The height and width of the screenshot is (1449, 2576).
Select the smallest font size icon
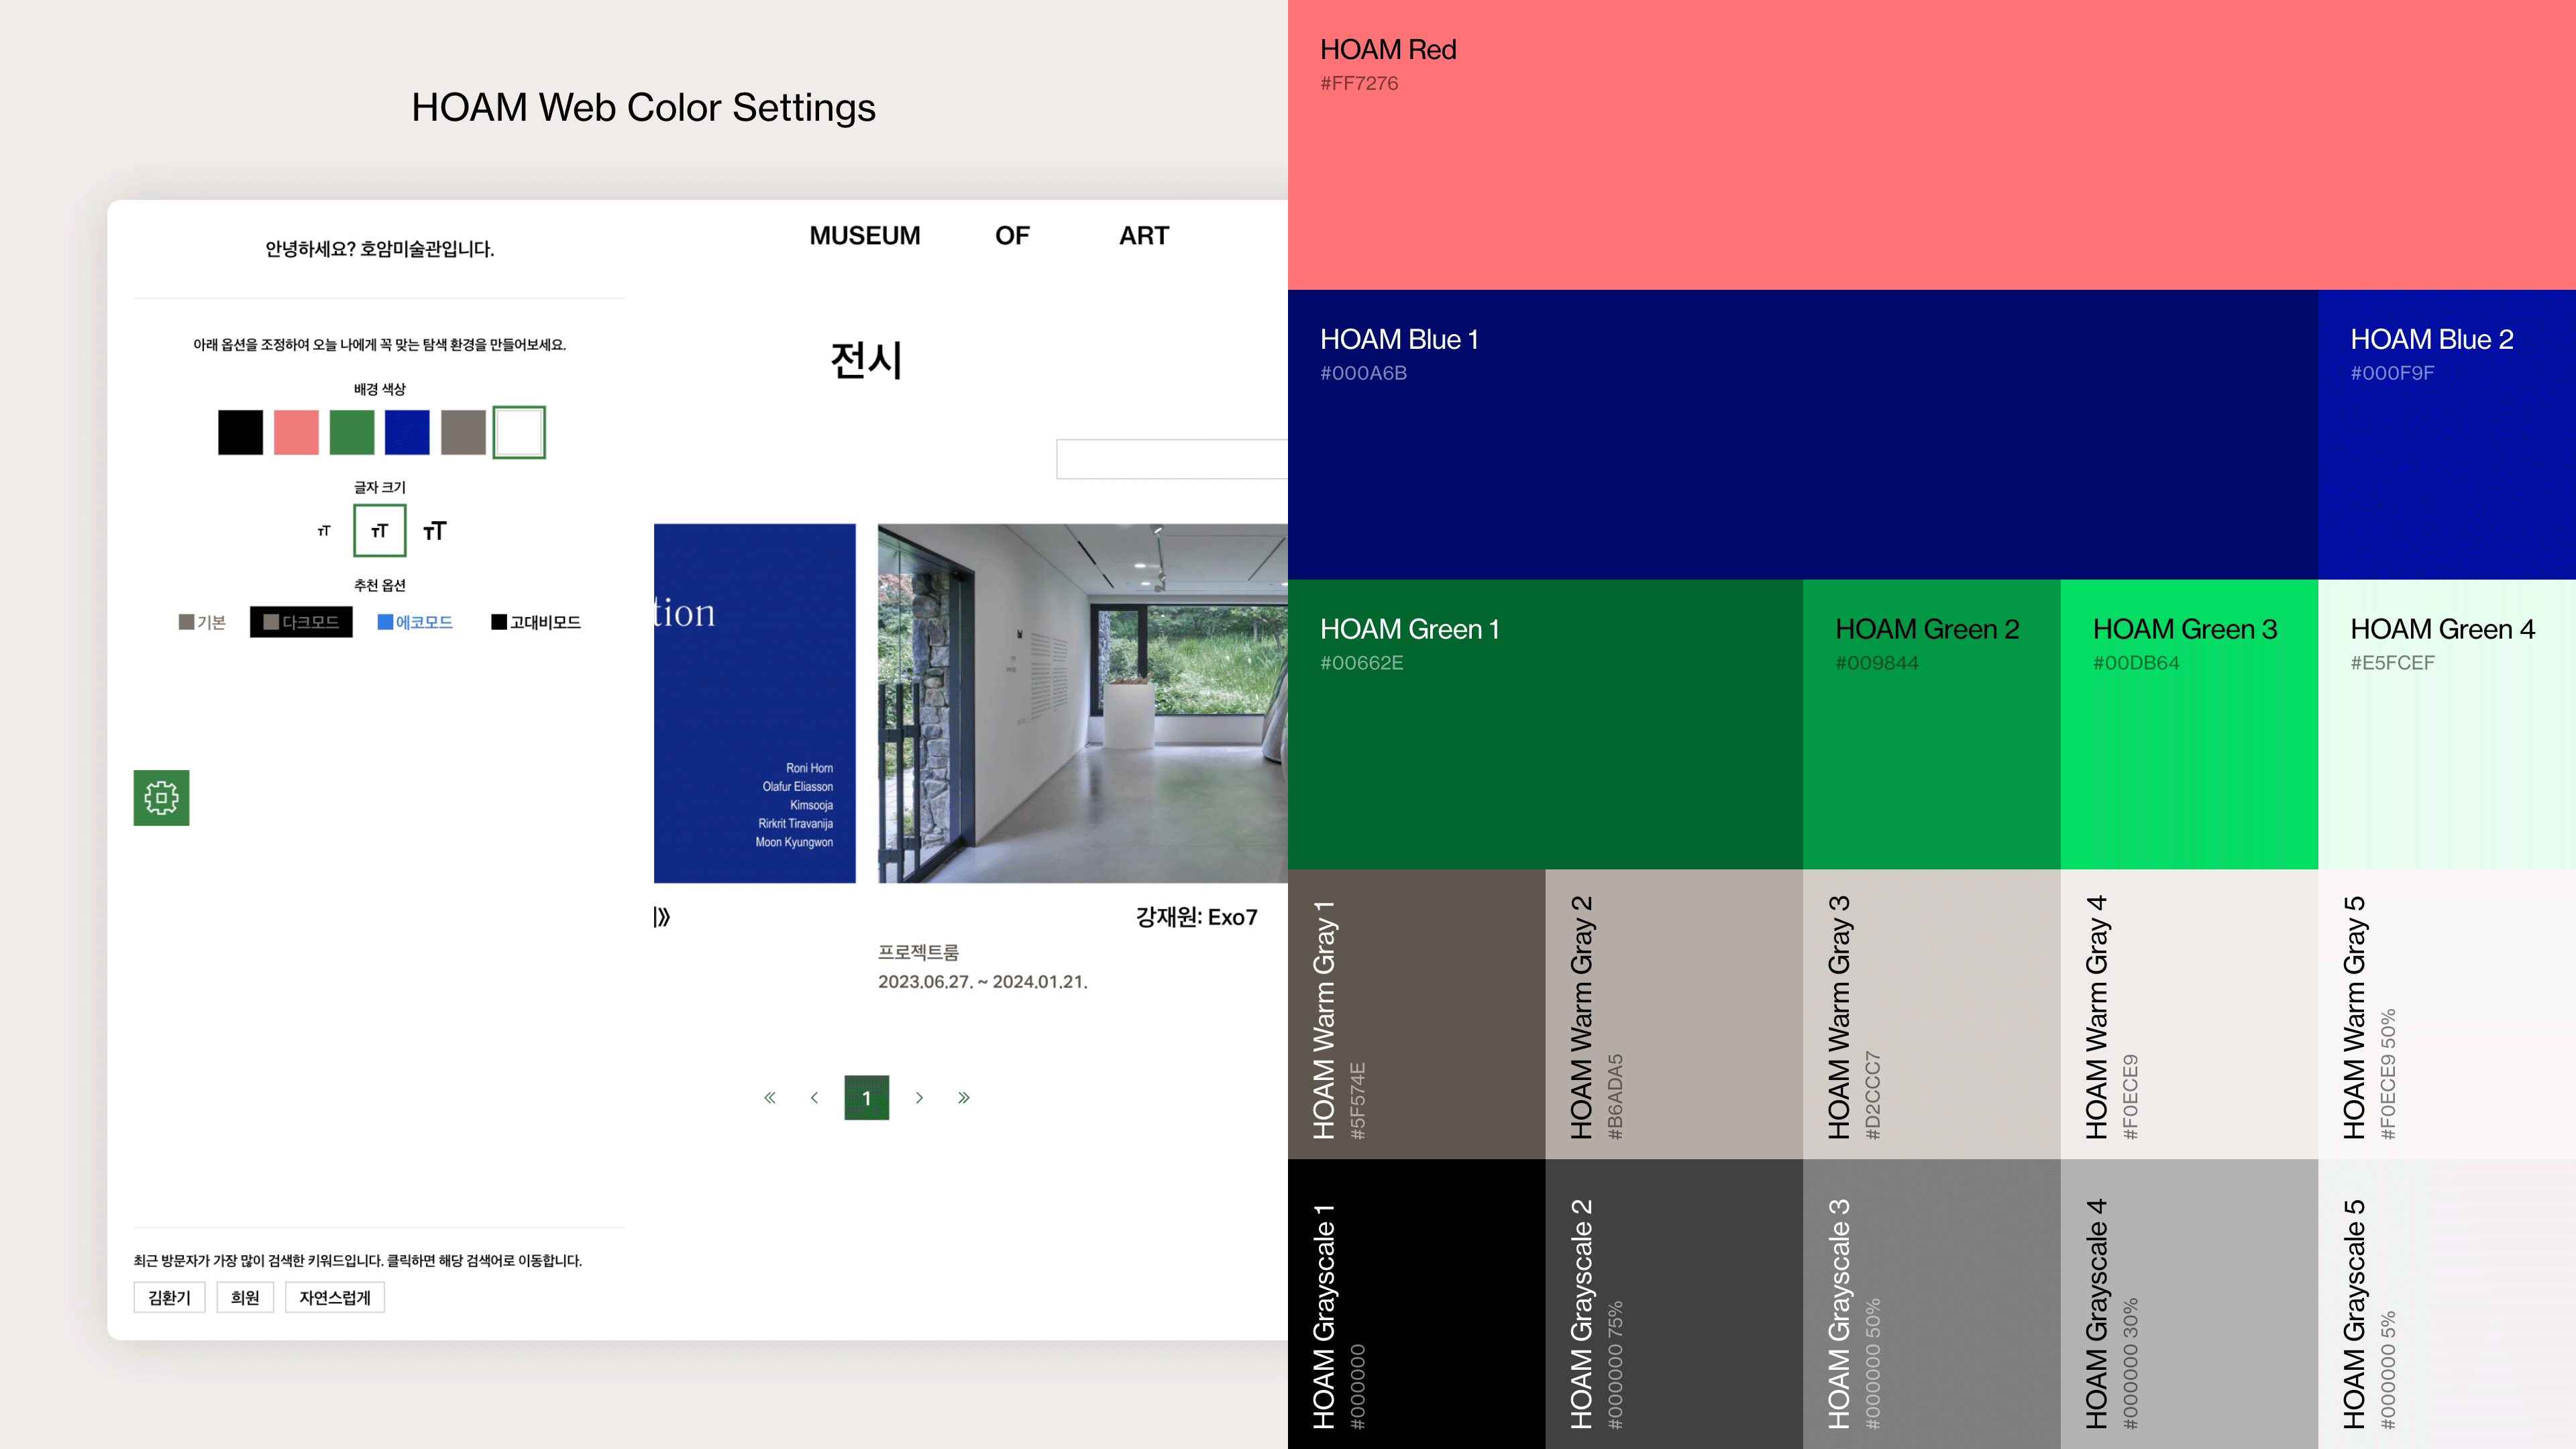324,531
